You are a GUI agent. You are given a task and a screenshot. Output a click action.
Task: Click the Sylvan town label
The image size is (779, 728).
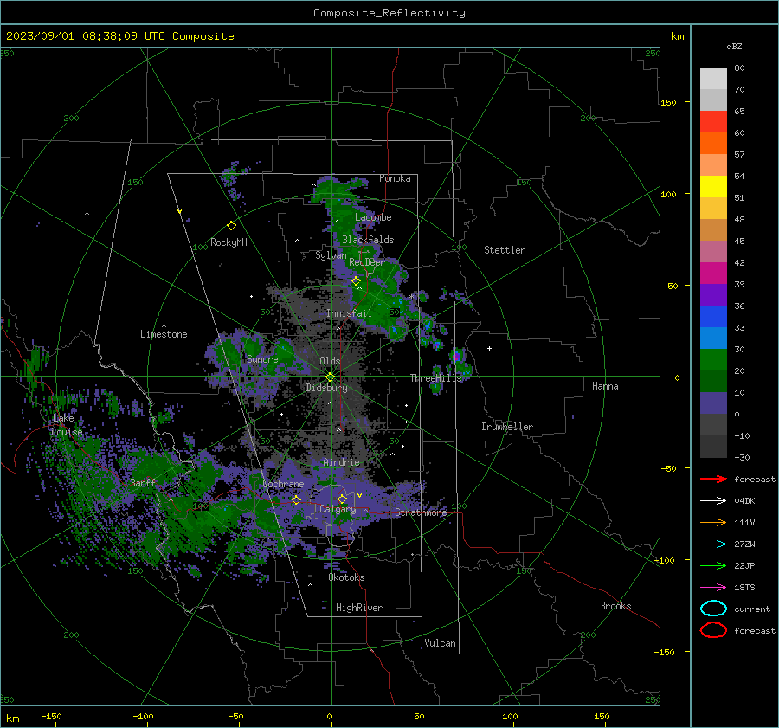(331, 255)
